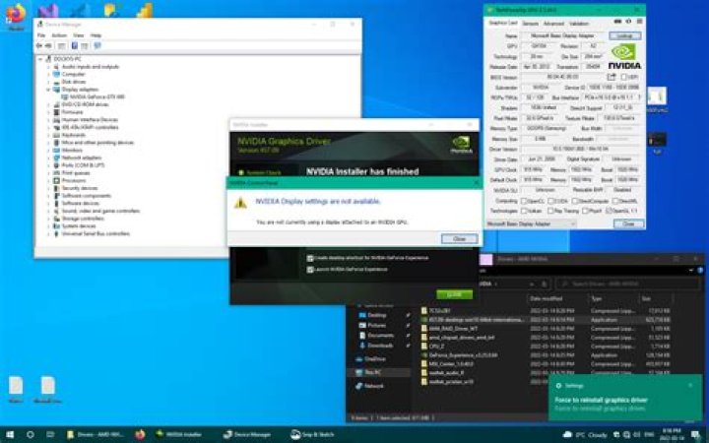Select MSI_Center file in Explorer list

(451, 364)
